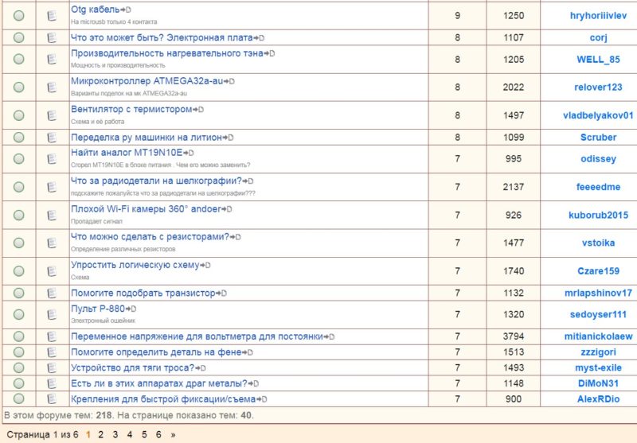This screenshot has height=443, width=637.
Task: Click the status circle icon beside Пульт Р-880
Action: 18,314
